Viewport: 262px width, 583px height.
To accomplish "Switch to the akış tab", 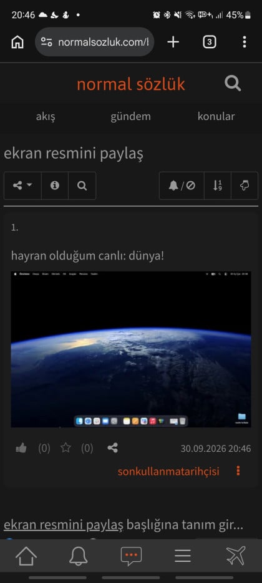I will (46, 116).
